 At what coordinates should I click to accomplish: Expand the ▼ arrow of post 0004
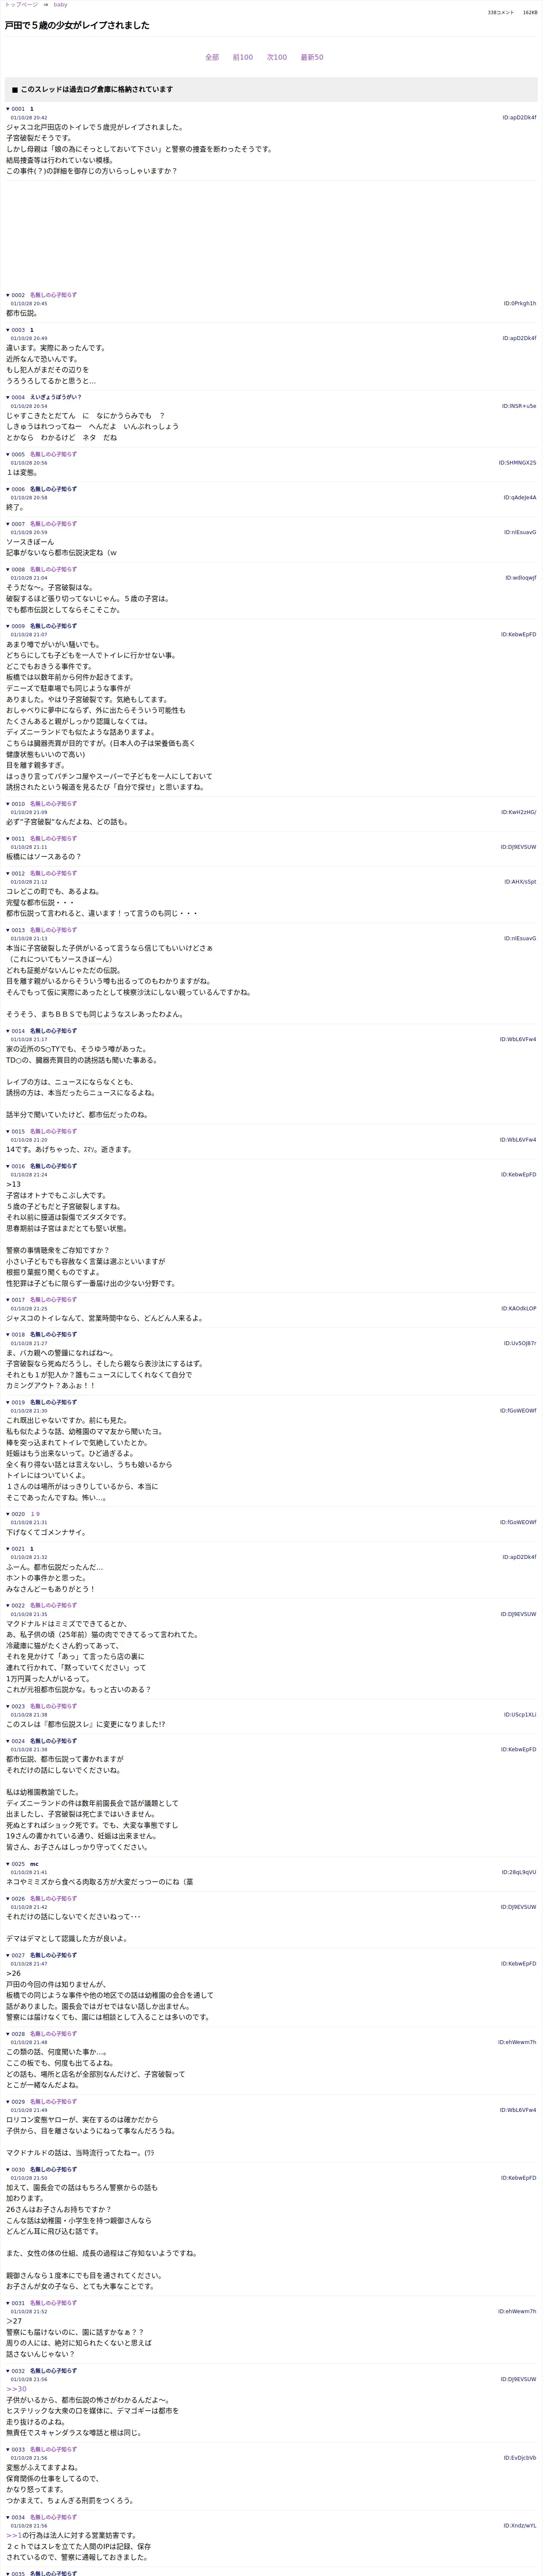[x=8, y=397]
